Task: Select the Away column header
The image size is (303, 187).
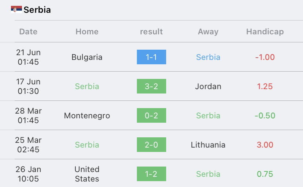Action: coord(208,32)
